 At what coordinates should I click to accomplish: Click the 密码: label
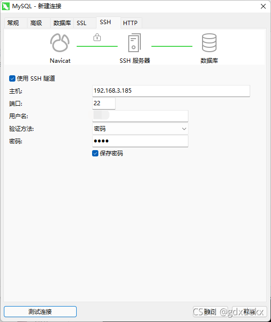15,141
